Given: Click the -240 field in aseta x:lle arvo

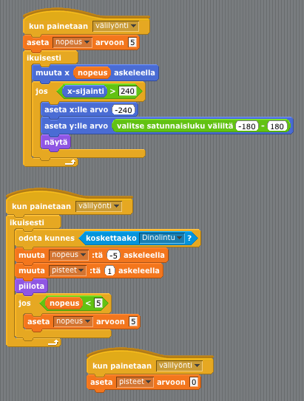Looking at the screenshot, I should point(124,110).
